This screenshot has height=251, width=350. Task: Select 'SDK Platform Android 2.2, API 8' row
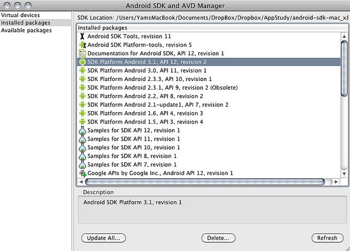pos(209,96)
